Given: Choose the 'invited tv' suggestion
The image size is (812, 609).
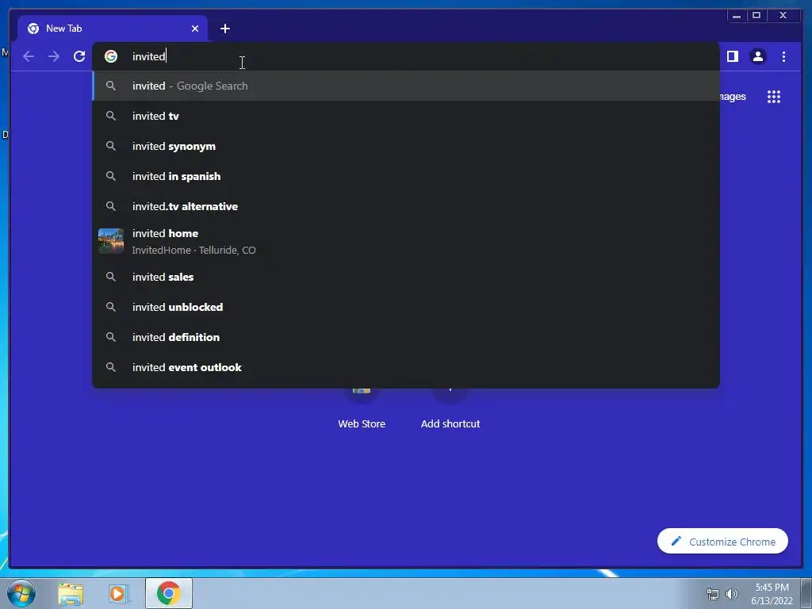Looking at the screenshot, I should coord(406,116).
